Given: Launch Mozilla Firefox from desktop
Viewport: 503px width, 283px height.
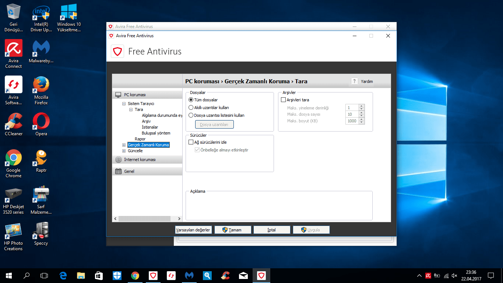Looking at the screenshot, I should 41,91.
